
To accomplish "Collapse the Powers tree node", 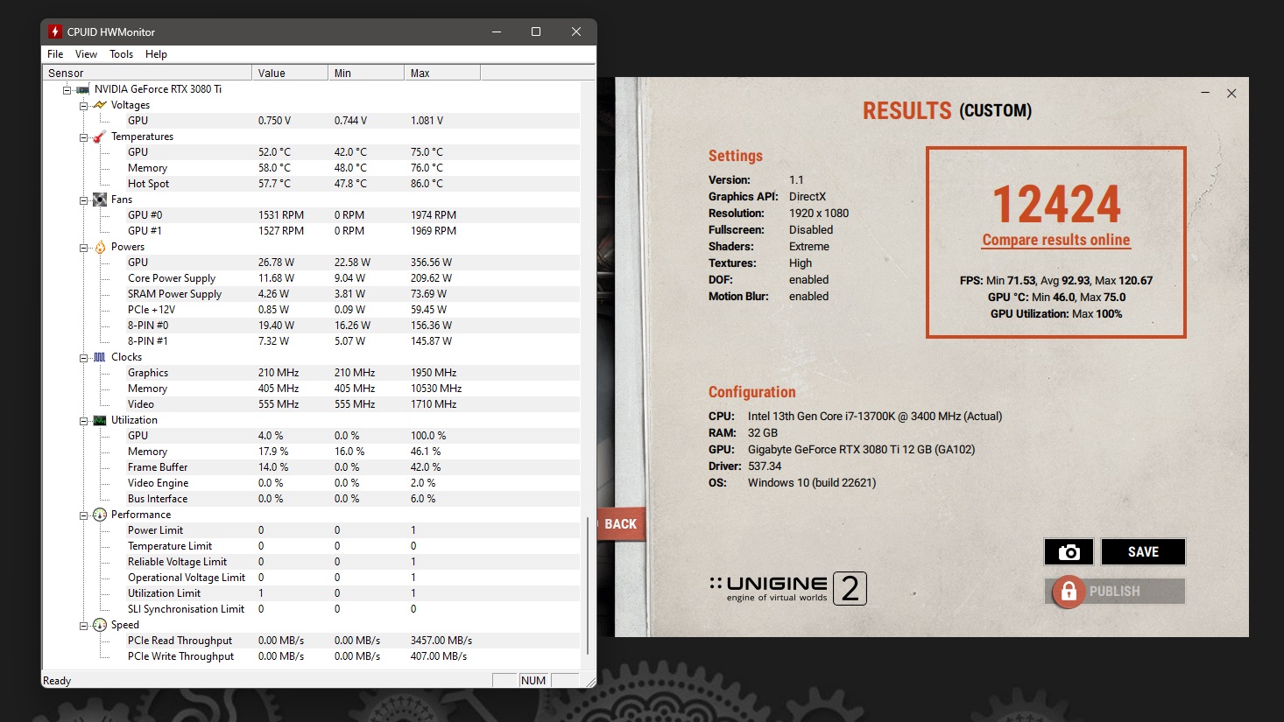I will click(84, 247).
